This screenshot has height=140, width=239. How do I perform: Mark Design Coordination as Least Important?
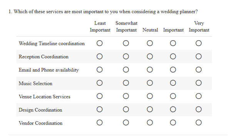[100, 109]
